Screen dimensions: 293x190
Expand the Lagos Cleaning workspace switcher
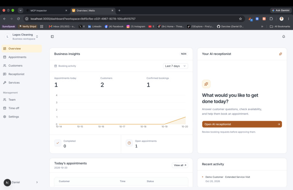click(37, 37)
